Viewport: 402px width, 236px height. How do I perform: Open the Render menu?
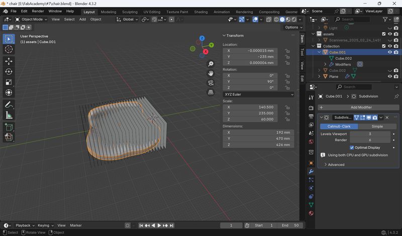tap(38, 11)
